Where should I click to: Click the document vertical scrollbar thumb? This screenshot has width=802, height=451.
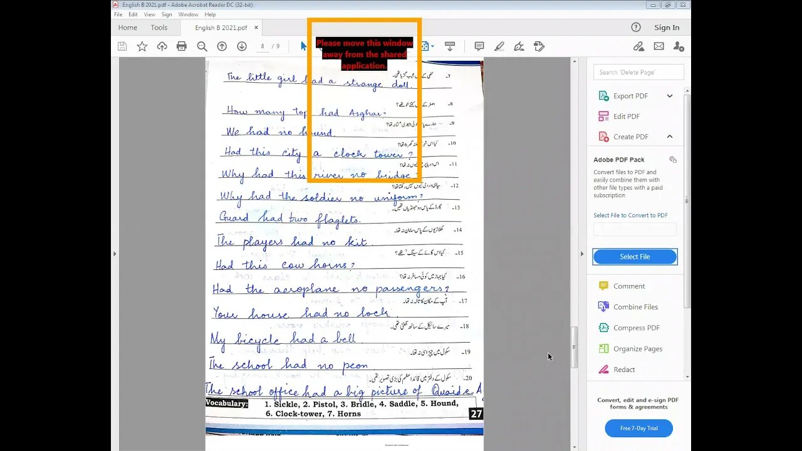[x=575, y=348]
